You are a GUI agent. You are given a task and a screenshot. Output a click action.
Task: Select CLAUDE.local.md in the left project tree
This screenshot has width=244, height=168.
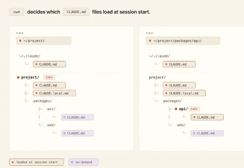click(x=54, y=93)
